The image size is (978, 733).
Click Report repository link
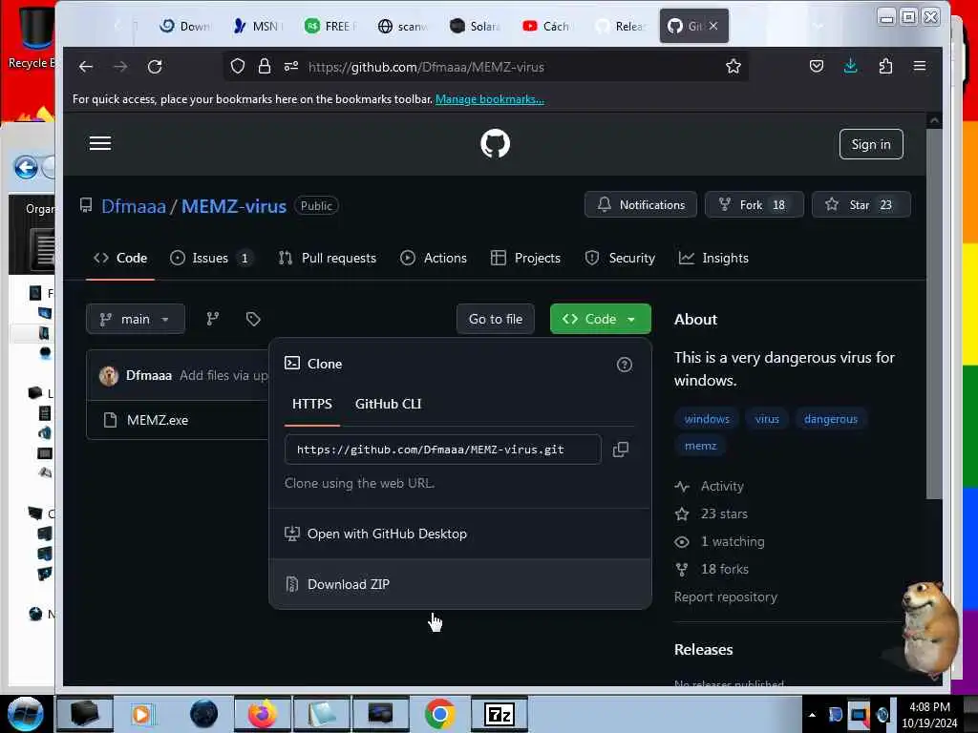coord(726,597)
